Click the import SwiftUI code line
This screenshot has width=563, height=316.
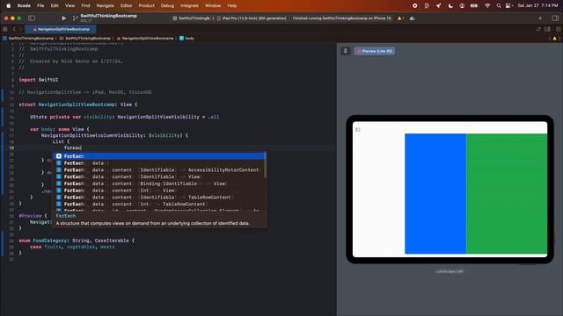point(39,80)
